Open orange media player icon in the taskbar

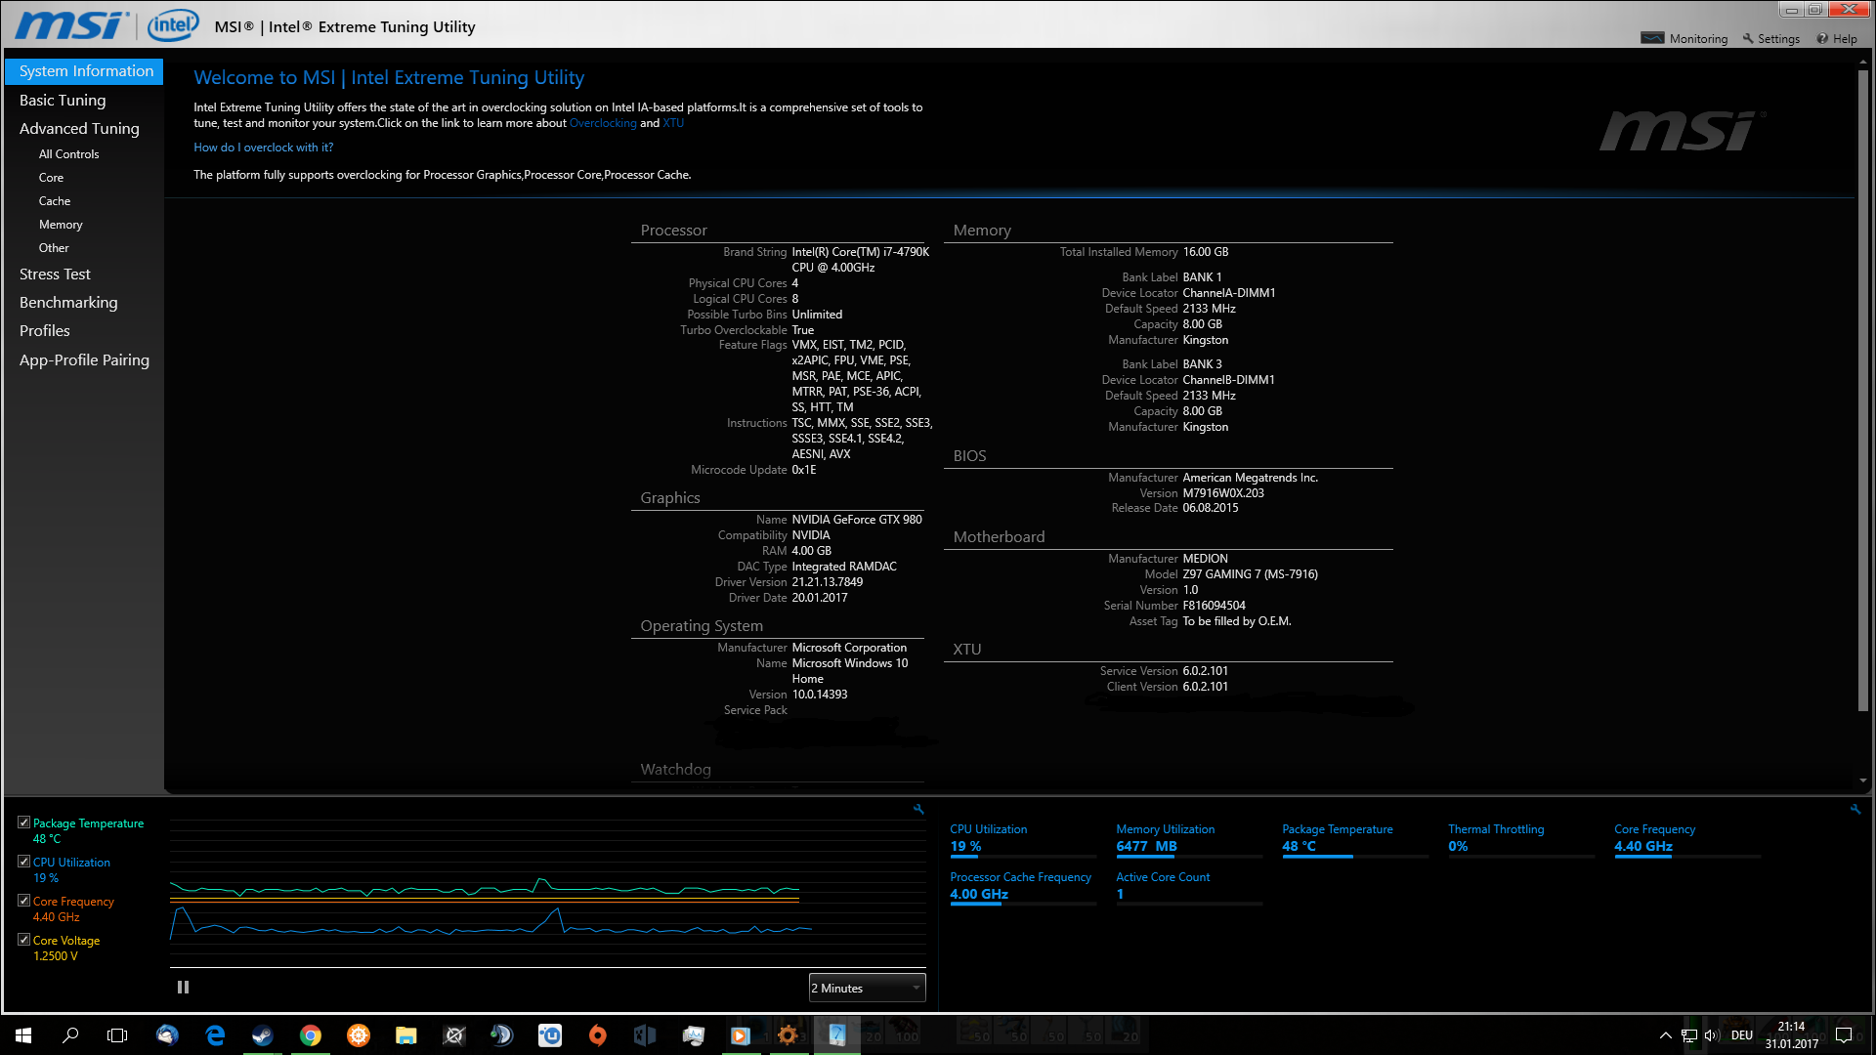pyautogui.click(x=741, y=1035)
